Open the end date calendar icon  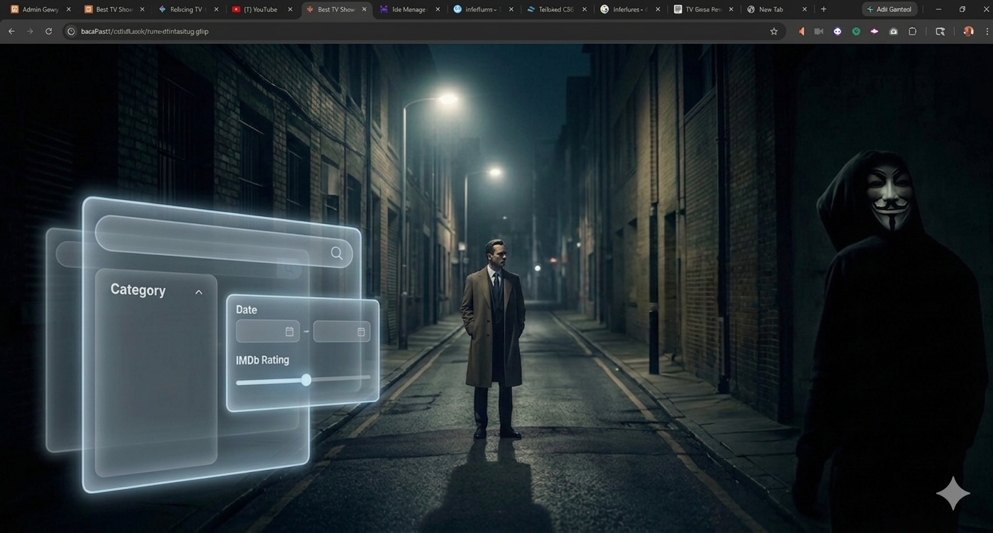tap(361, 332)
